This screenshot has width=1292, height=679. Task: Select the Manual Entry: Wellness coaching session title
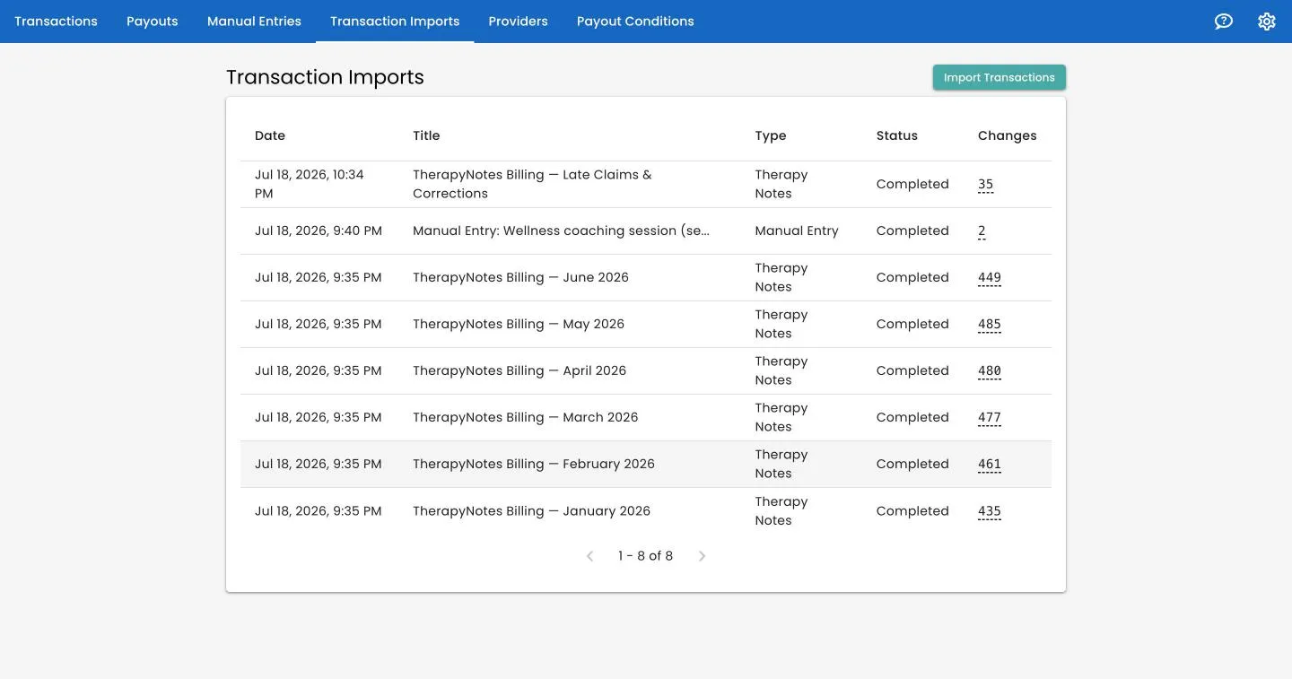click(x=561, y=231)
